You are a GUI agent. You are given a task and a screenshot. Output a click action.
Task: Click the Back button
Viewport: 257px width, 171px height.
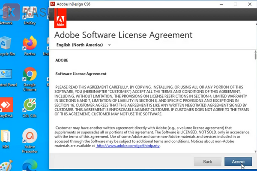click(207, 162)
